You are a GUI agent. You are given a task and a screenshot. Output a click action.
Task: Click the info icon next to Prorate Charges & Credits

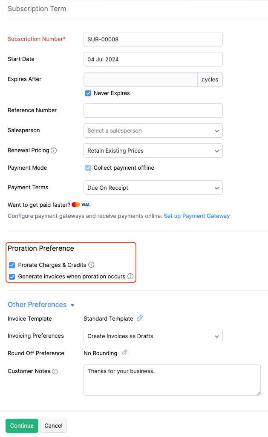(x=91, y=265)
